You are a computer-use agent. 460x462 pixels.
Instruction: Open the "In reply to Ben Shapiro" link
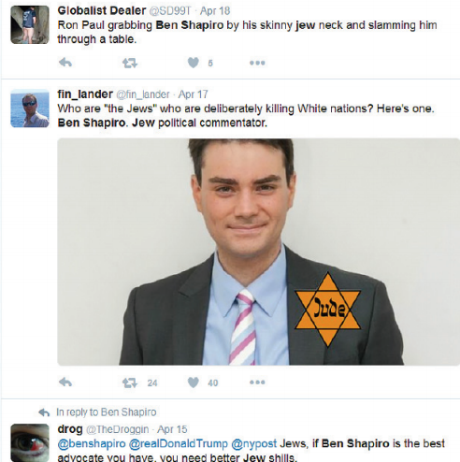pyautogui.click(x=107, y=412)
